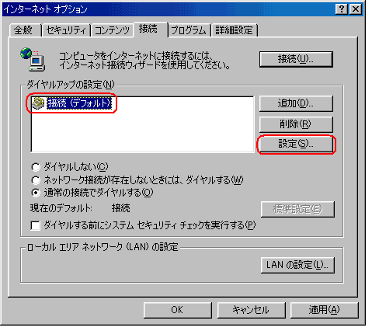Choose 通常の接続でダイヤルする radio button
The height and width of the screenshot is (331, 372).
36,193
